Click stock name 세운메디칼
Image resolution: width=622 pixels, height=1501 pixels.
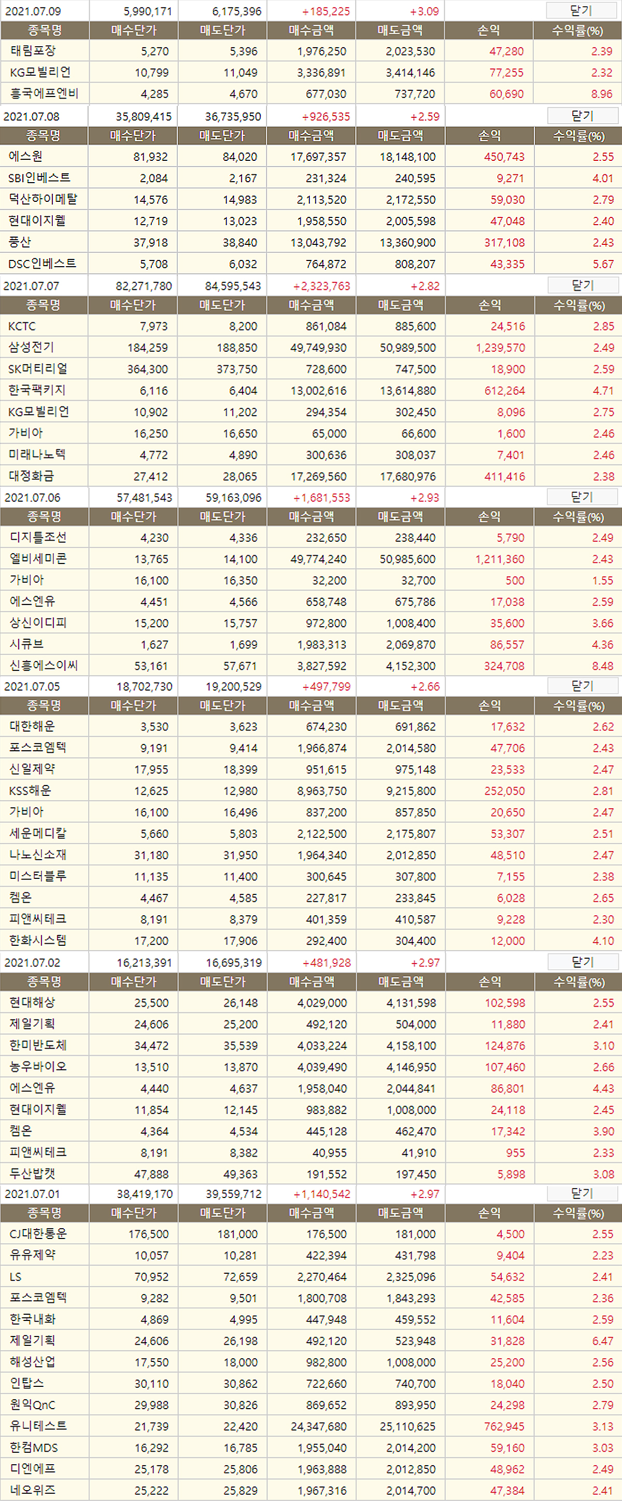point(38,833)
